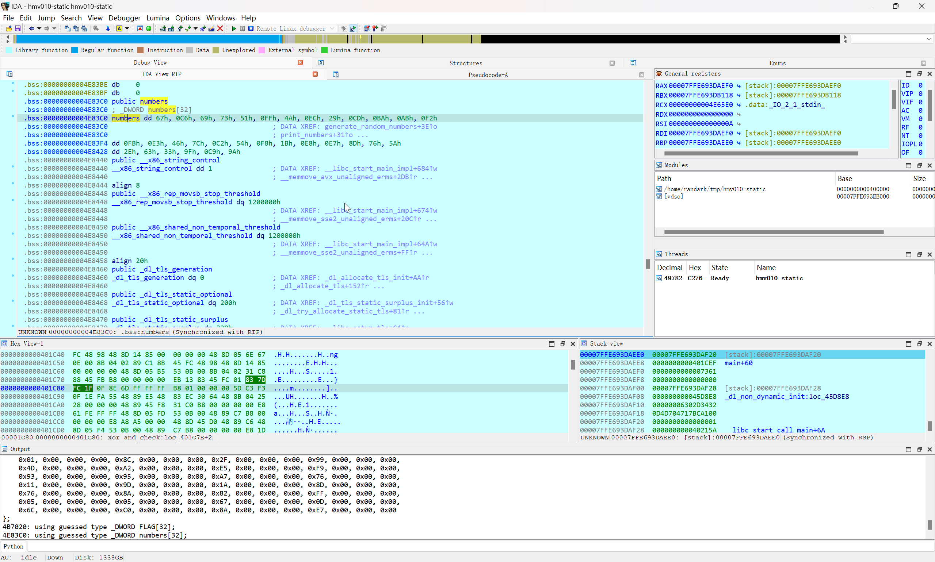The height and width of the screenshot is (562, 935).
Task: Close the Threads panel
Action: (x=930, y=254)
